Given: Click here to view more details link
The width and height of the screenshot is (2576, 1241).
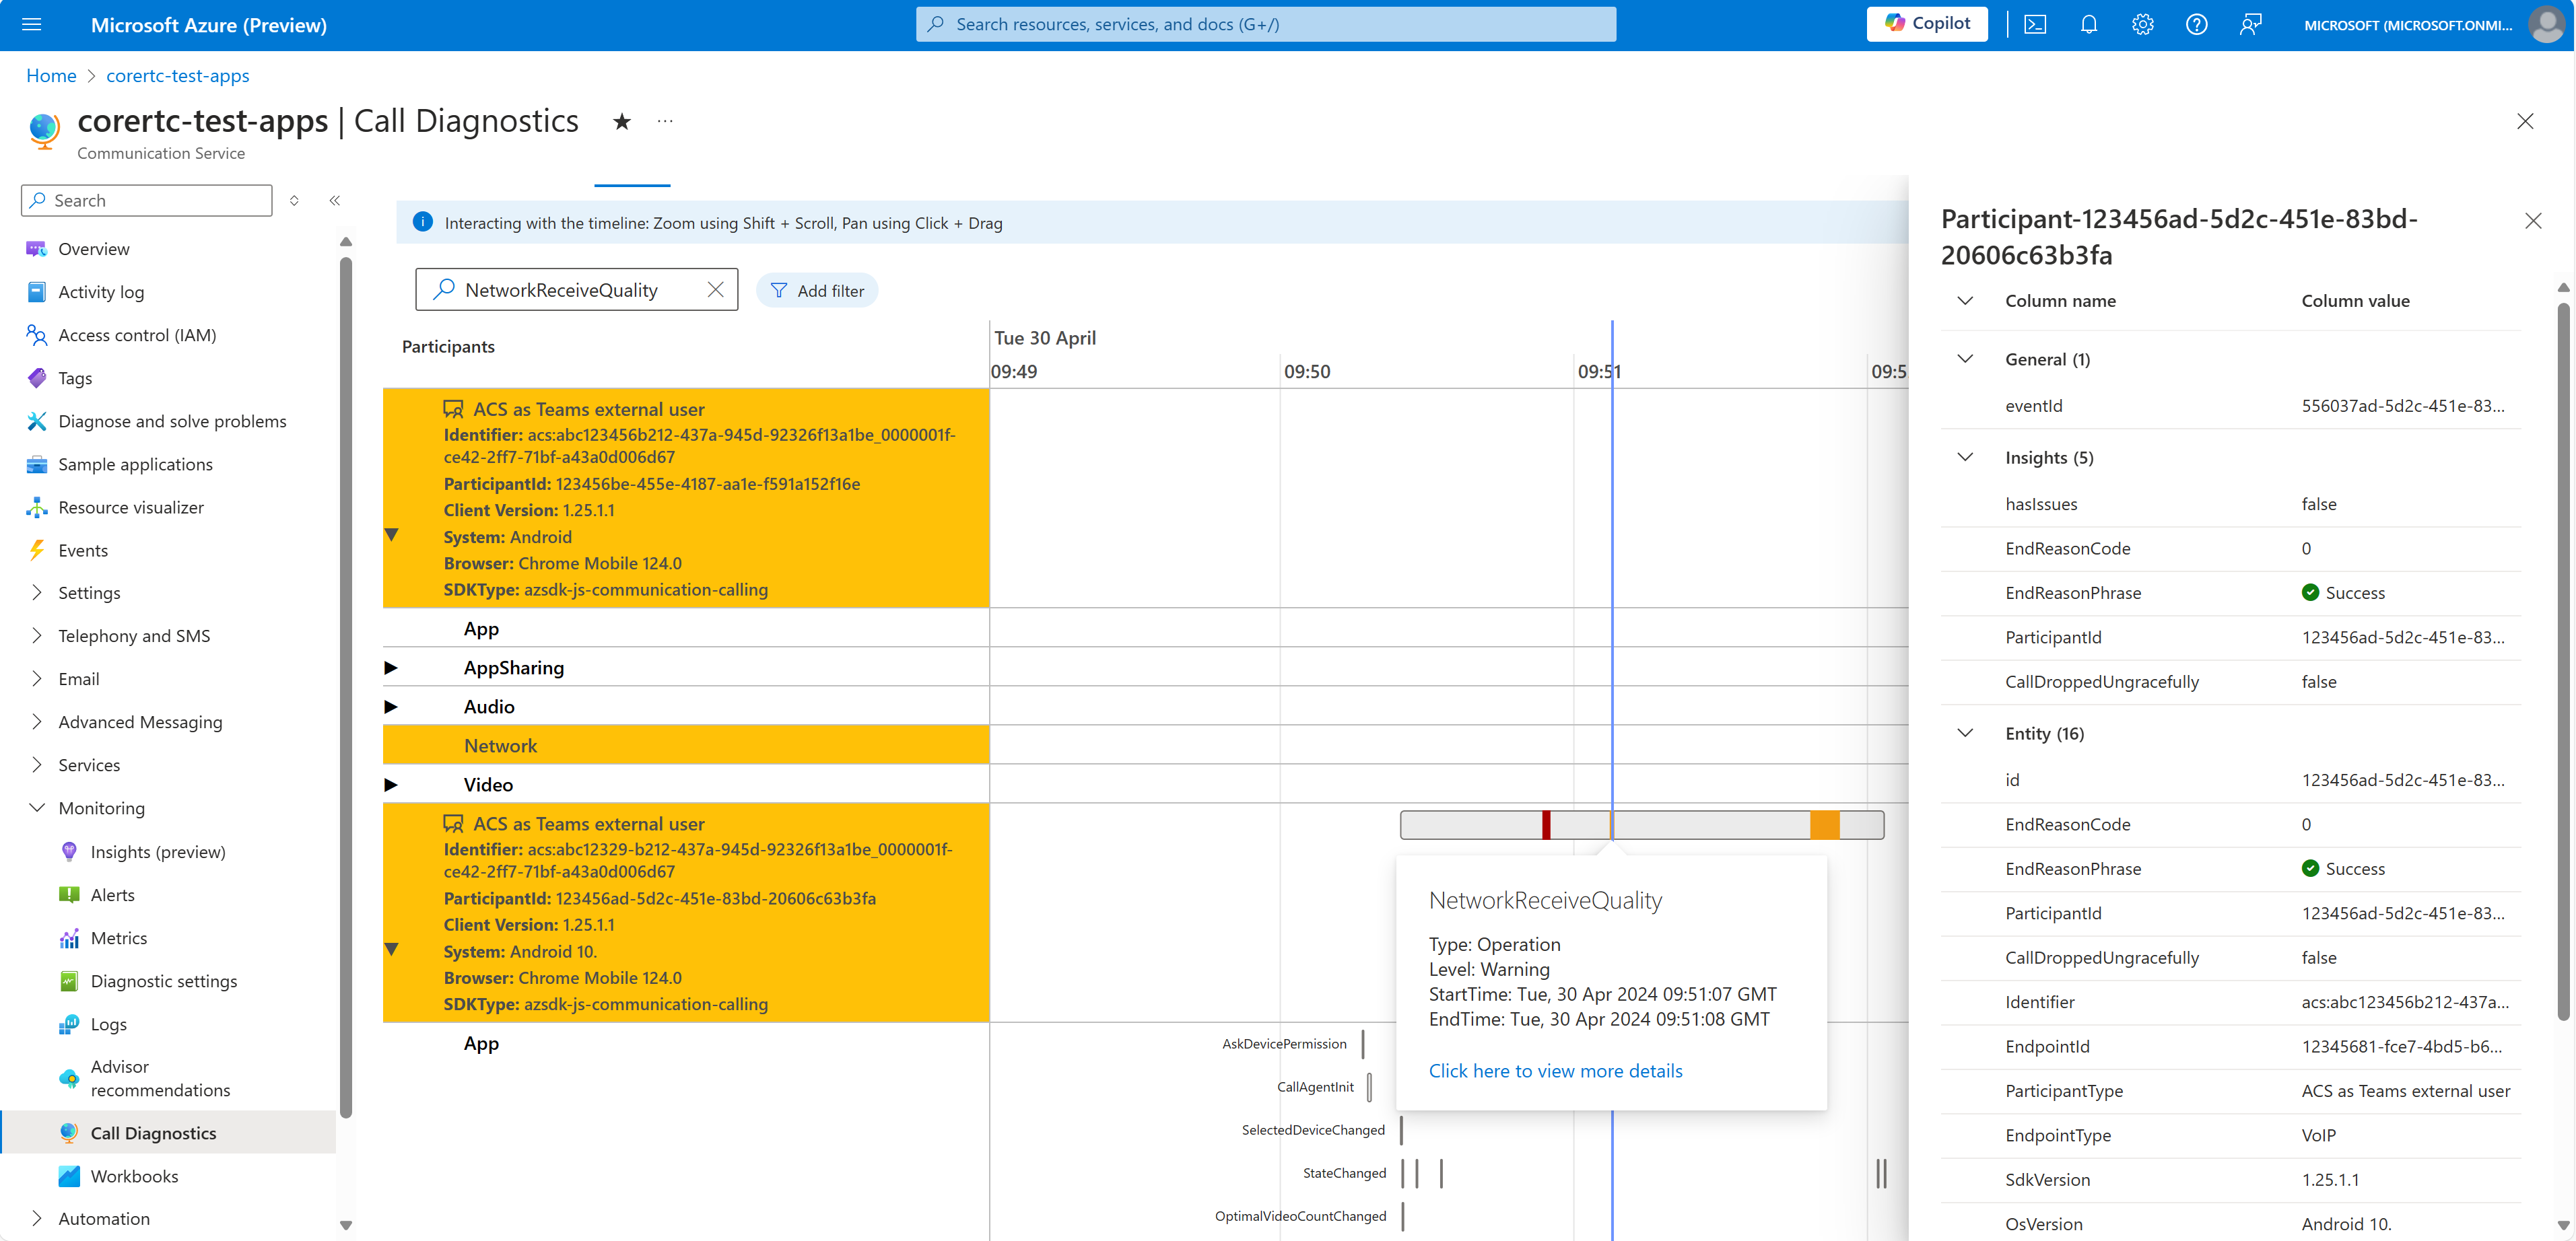Looking at the screenshot, I should pyautogui.click(x=1554, y=1069).
